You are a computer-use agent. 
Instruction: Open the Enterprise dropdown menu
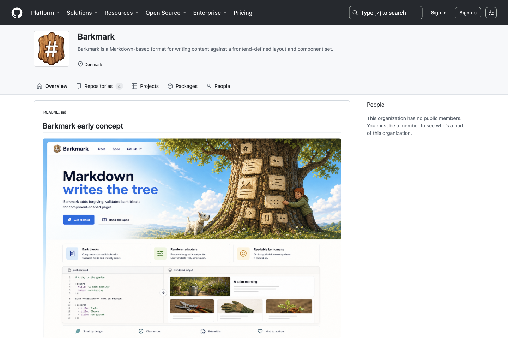[210, 13]
